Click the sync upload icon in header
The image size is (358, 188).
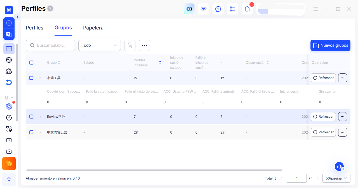[218, 9]
